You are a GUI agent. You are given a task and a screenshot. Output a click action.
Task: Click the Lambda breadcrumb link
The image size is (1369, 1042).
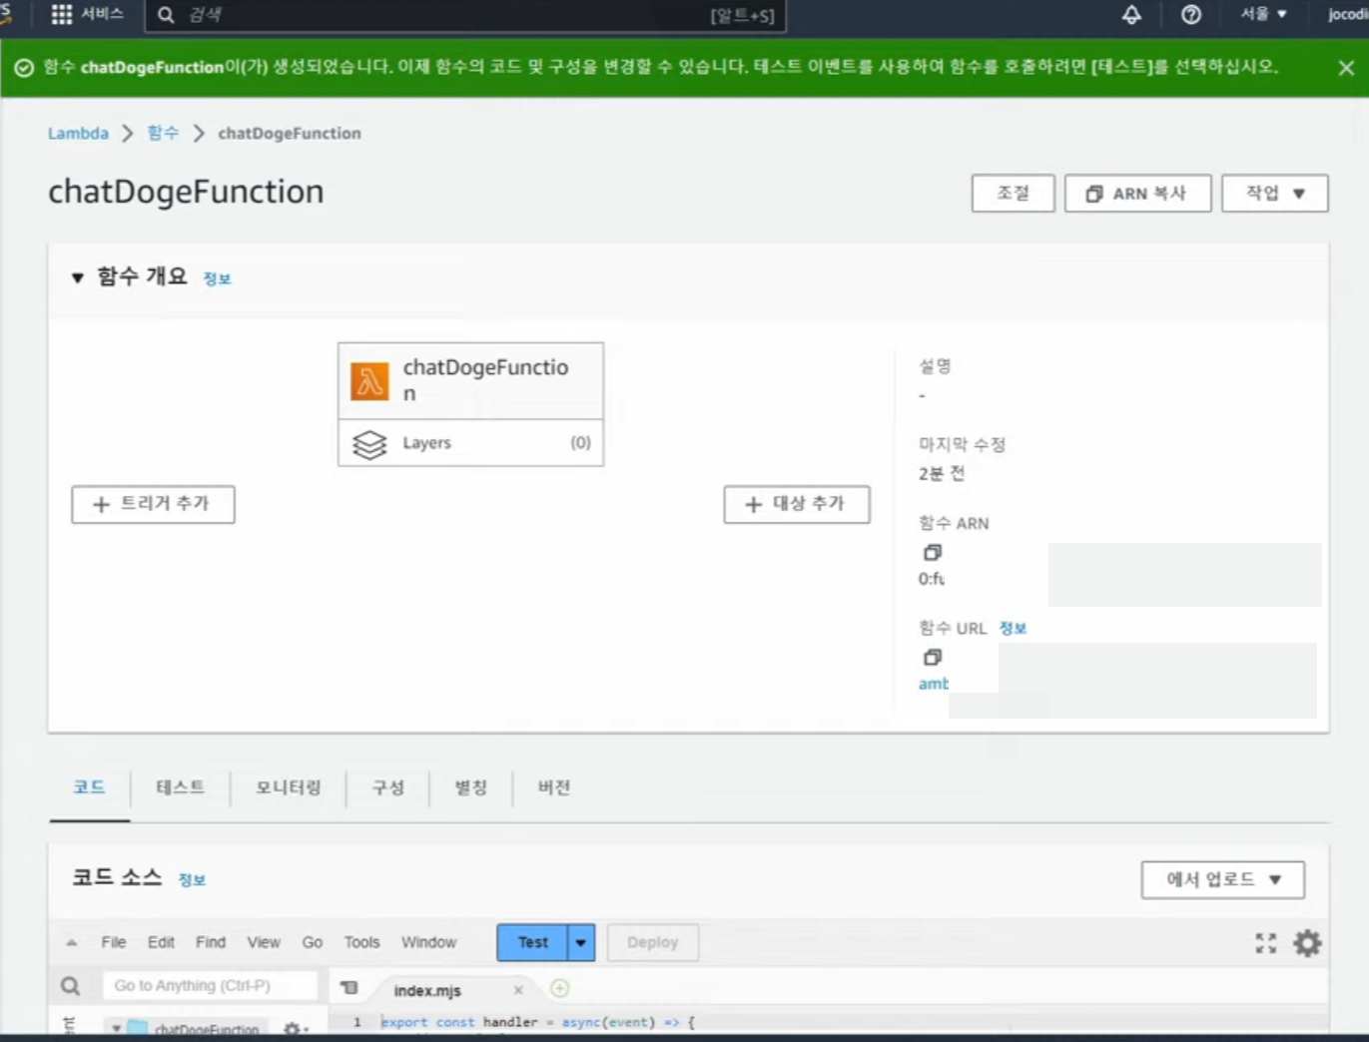coord(78,133)
